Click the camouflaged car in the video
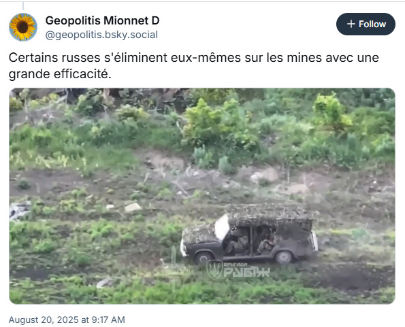The height and width of the screenshot is (327, 405). click(x=250, y=233)
